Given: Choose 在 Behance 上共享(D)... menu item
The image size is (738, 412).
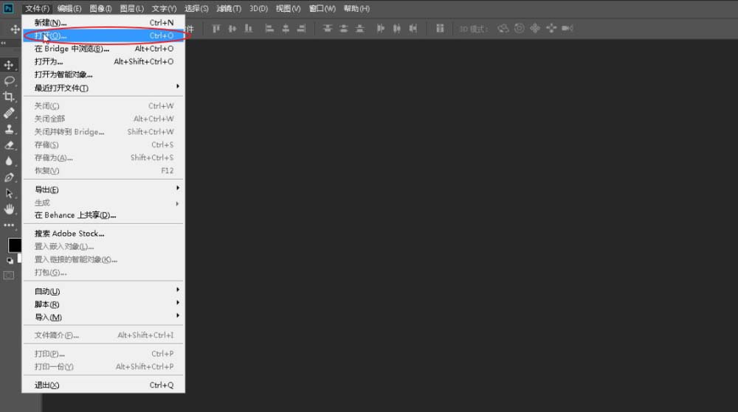Looking at the screenshot, I should [103, 215].
